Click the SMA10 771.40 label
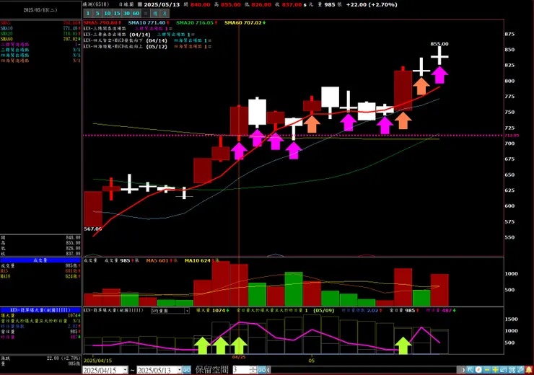 149,23
